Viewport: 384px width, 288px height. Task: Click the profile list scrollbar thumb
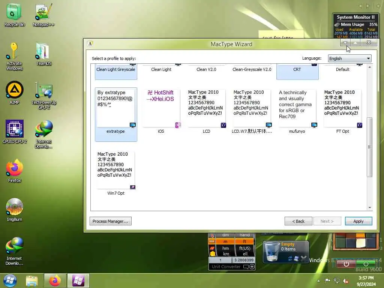369,147
